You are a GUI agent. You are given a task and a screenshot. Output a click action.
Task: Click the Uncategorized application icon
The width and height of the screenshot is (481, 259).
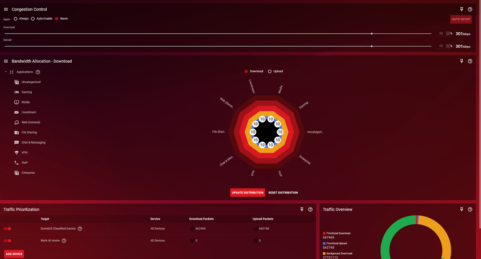(x=16, y=82)
